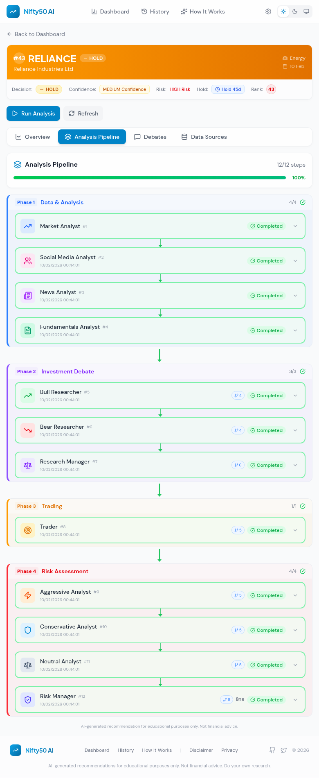Screen dimensions: 319x778
Task: Open the GitHub icon in footer
Action: 272,750
